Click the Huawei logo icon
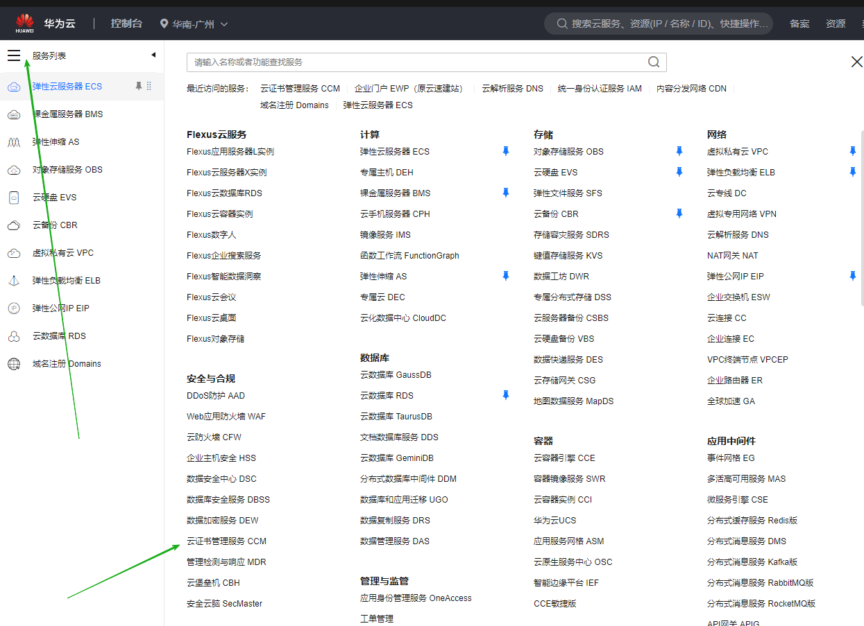This screenshot has width=864, height=626. [25, 24]
